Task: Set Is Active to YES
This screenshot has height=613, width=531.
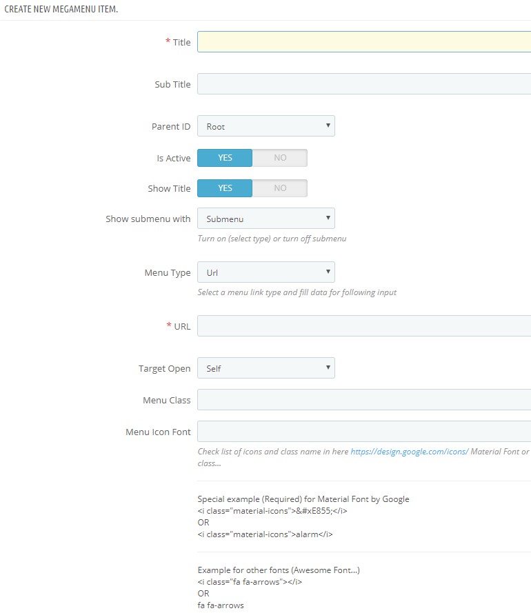Action: [x=225, y=158]
